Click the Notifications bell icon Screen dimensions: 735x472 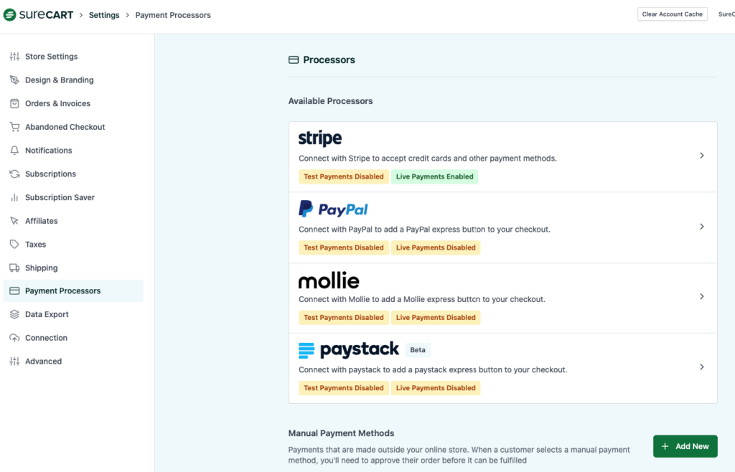click(x=14, y=151)
